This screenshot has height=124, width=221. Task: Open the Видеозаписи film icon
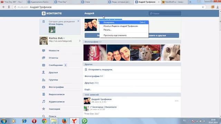point(44,94)
